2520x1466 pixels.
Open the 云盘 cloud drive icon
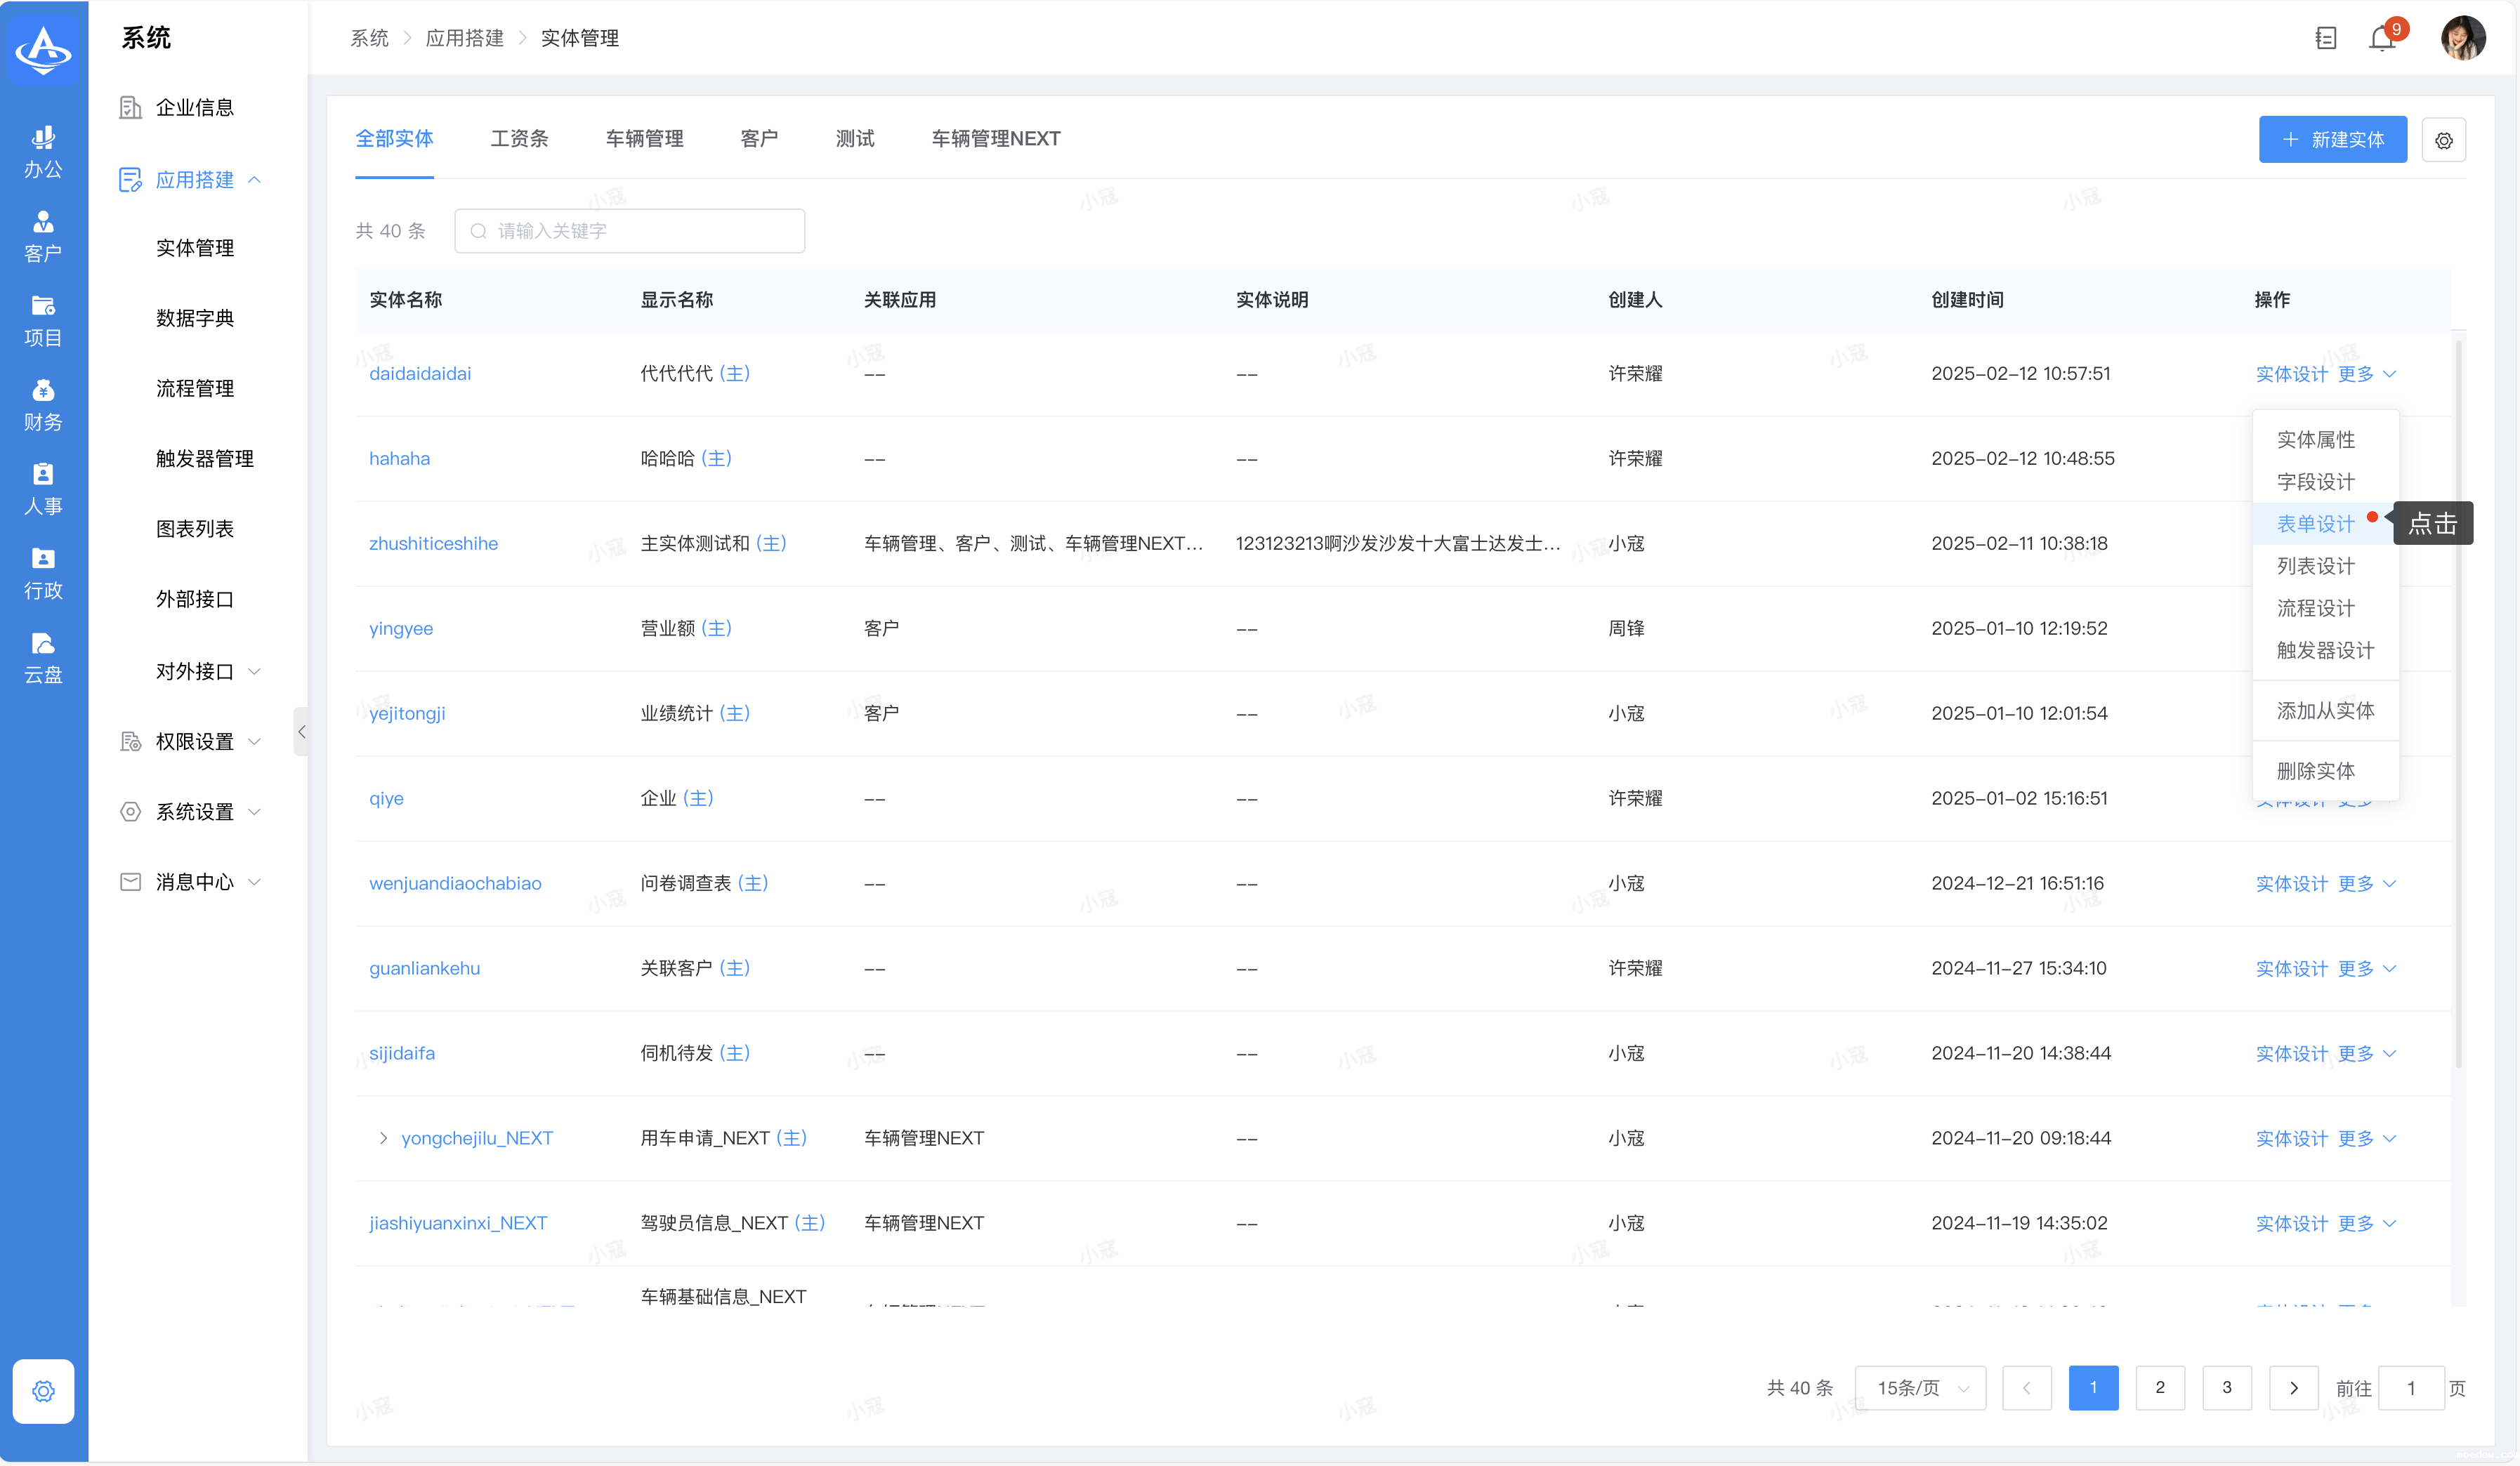coord(43,657)
